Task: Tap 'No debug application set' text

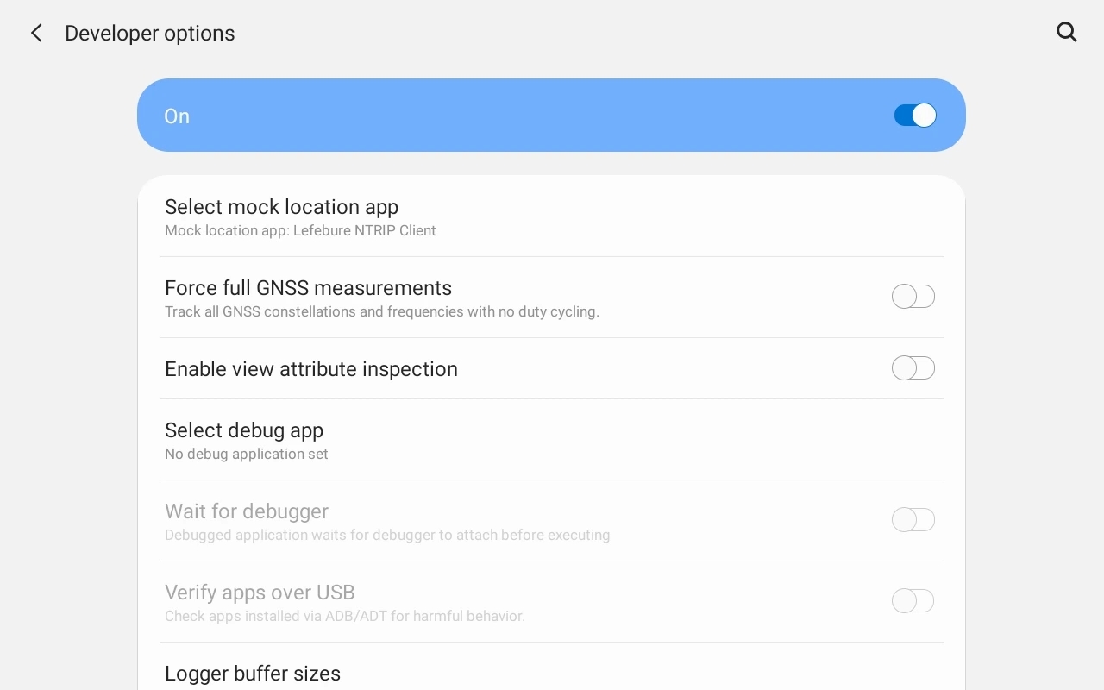Action: 246,454
